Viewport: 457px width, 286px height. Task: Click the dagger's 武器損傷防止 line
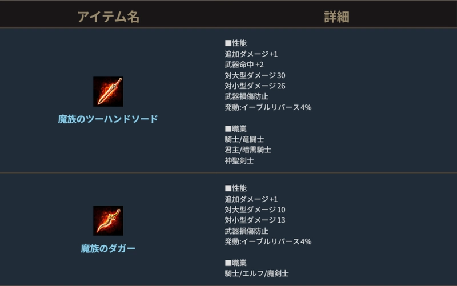tap(247, 231)
